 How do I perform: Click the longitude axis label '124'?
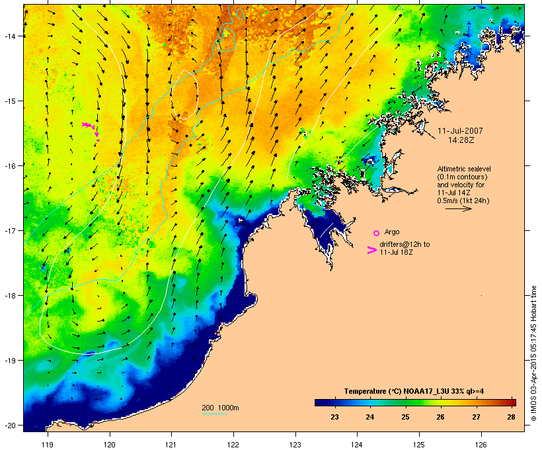click(x=357, y=445)
